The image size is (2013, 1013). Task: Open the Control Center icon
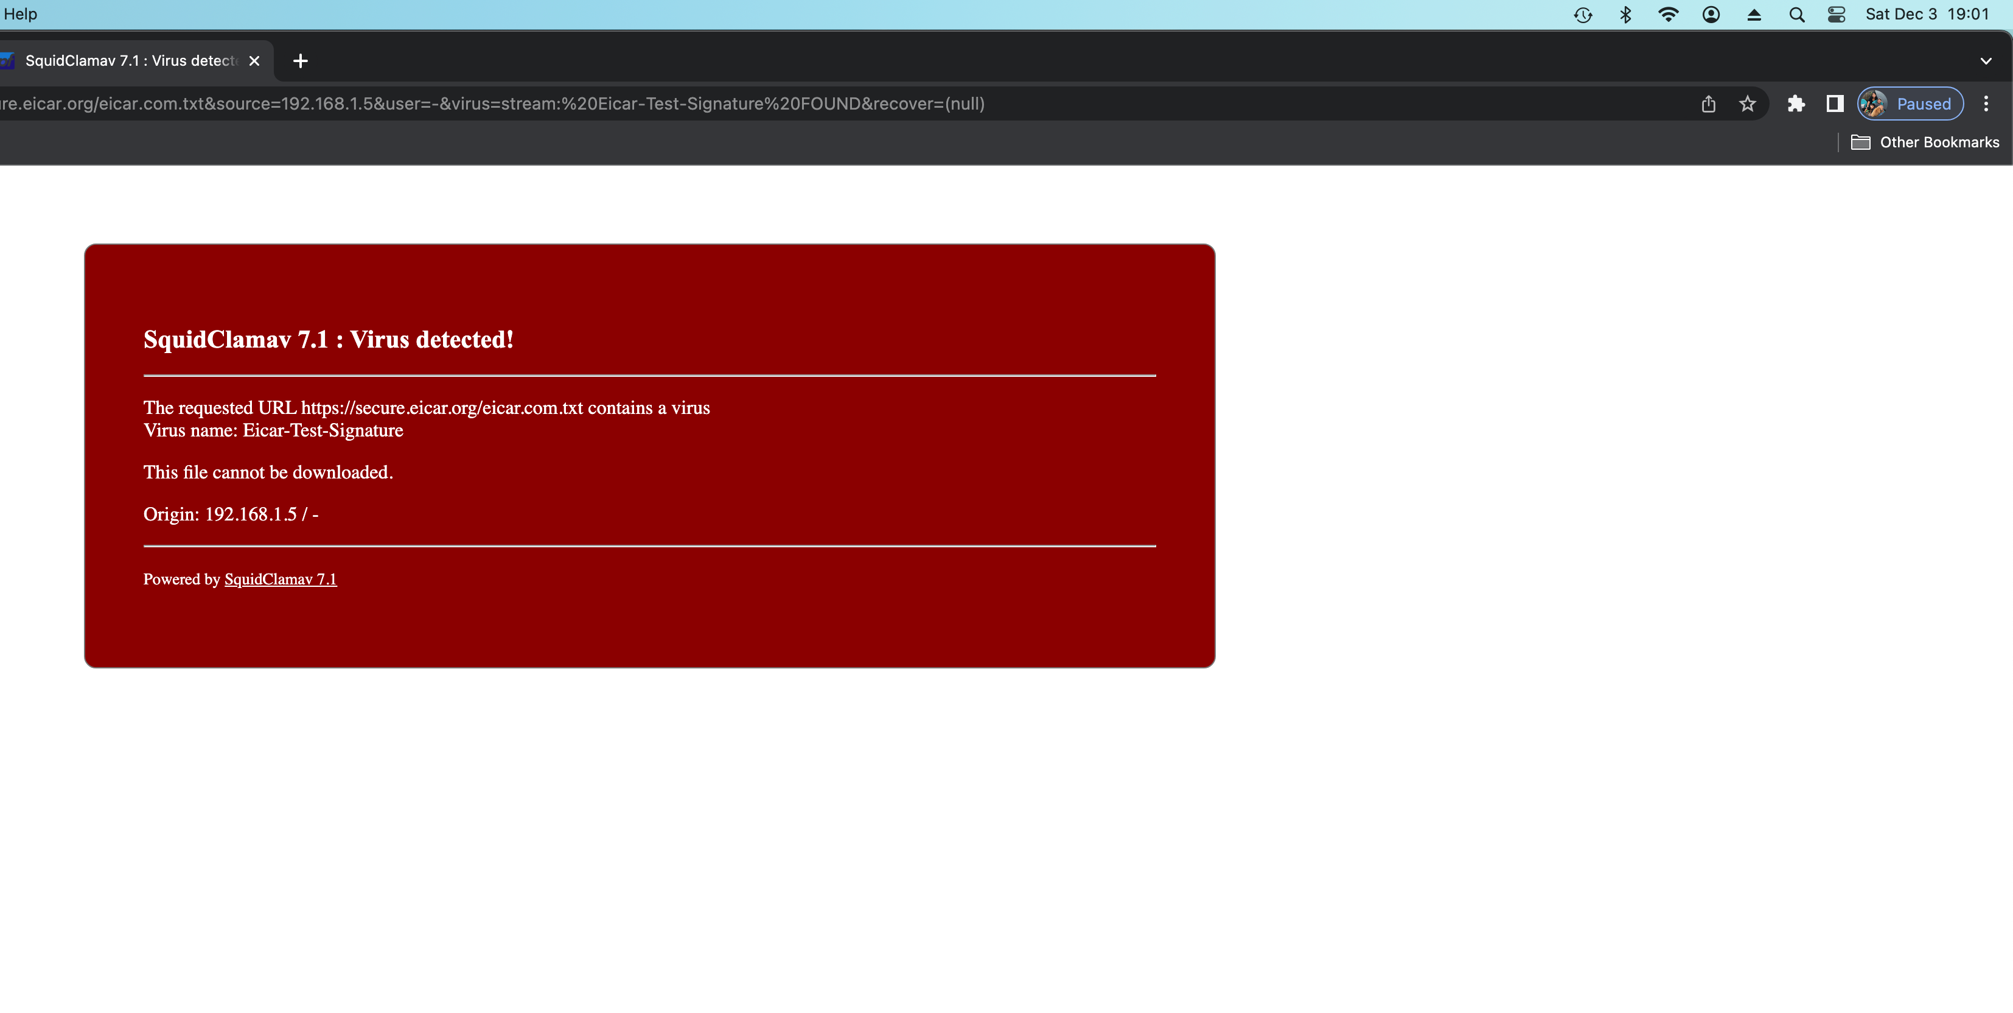(x=1837, y=15)
